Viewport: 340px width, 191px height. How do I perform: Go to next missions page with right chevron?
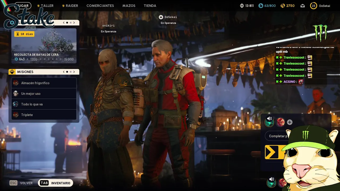[x=74, y=72]
